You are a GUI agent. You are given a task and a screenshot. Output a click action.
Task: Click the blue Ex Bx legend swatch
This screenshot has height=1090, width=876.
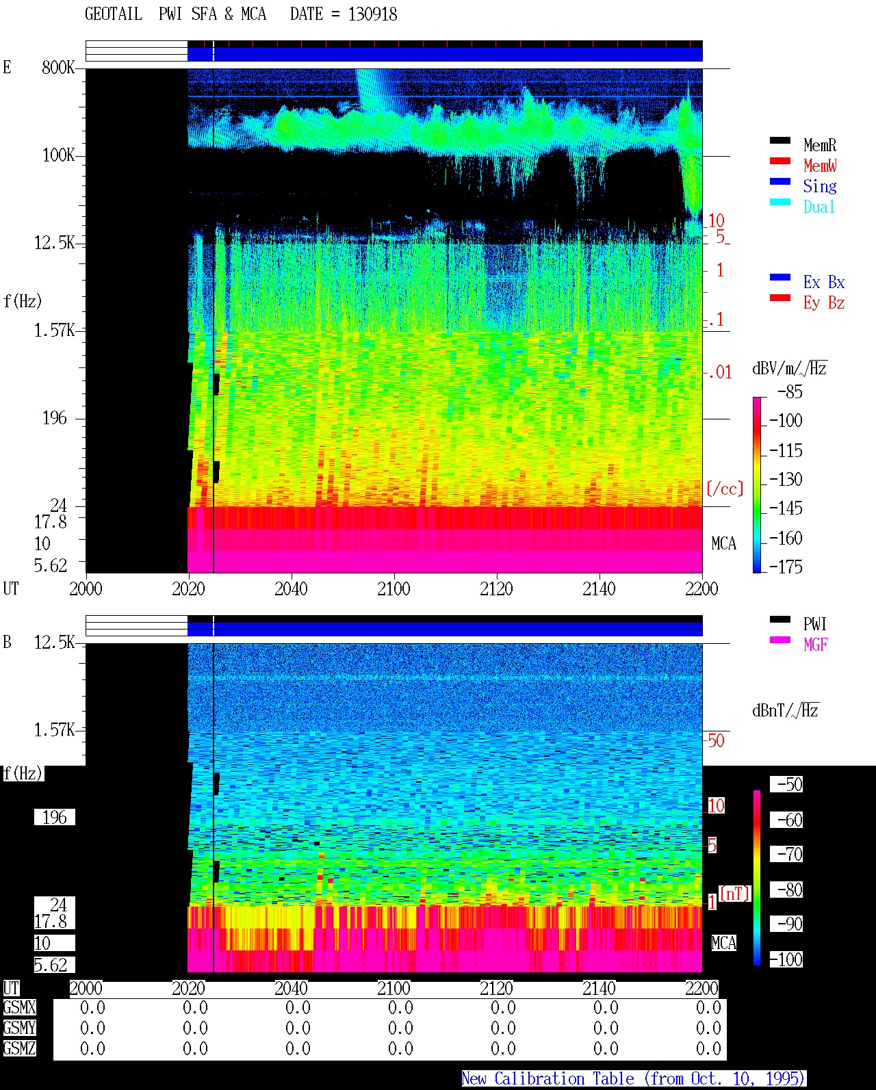pyautogui.click(x=780, y=277)
